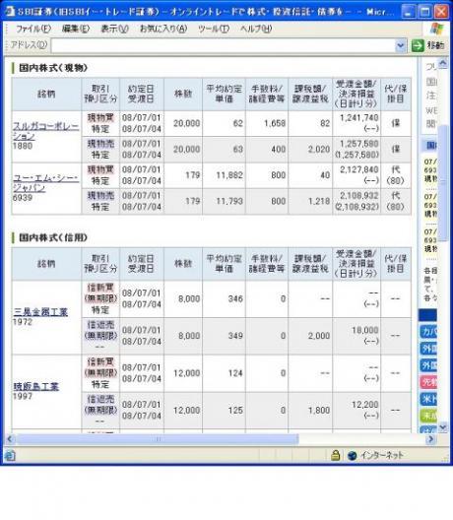Select the 2,020 tax amount cell

(310, 150)
